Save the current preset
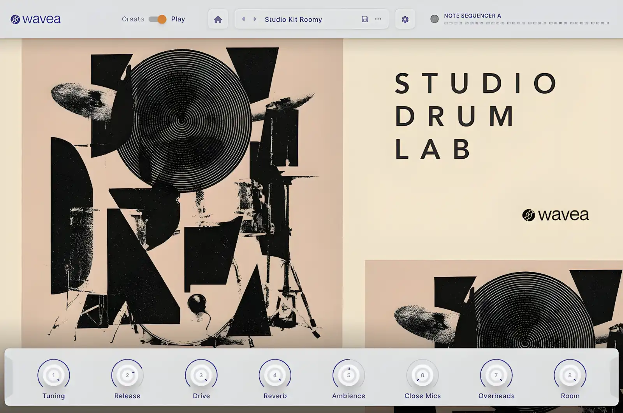Screen dimensions: 623x413 (x=365, y=19)
